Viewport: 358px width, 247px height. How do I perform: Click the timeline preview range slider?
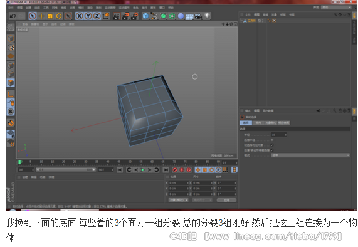point(66,170)
